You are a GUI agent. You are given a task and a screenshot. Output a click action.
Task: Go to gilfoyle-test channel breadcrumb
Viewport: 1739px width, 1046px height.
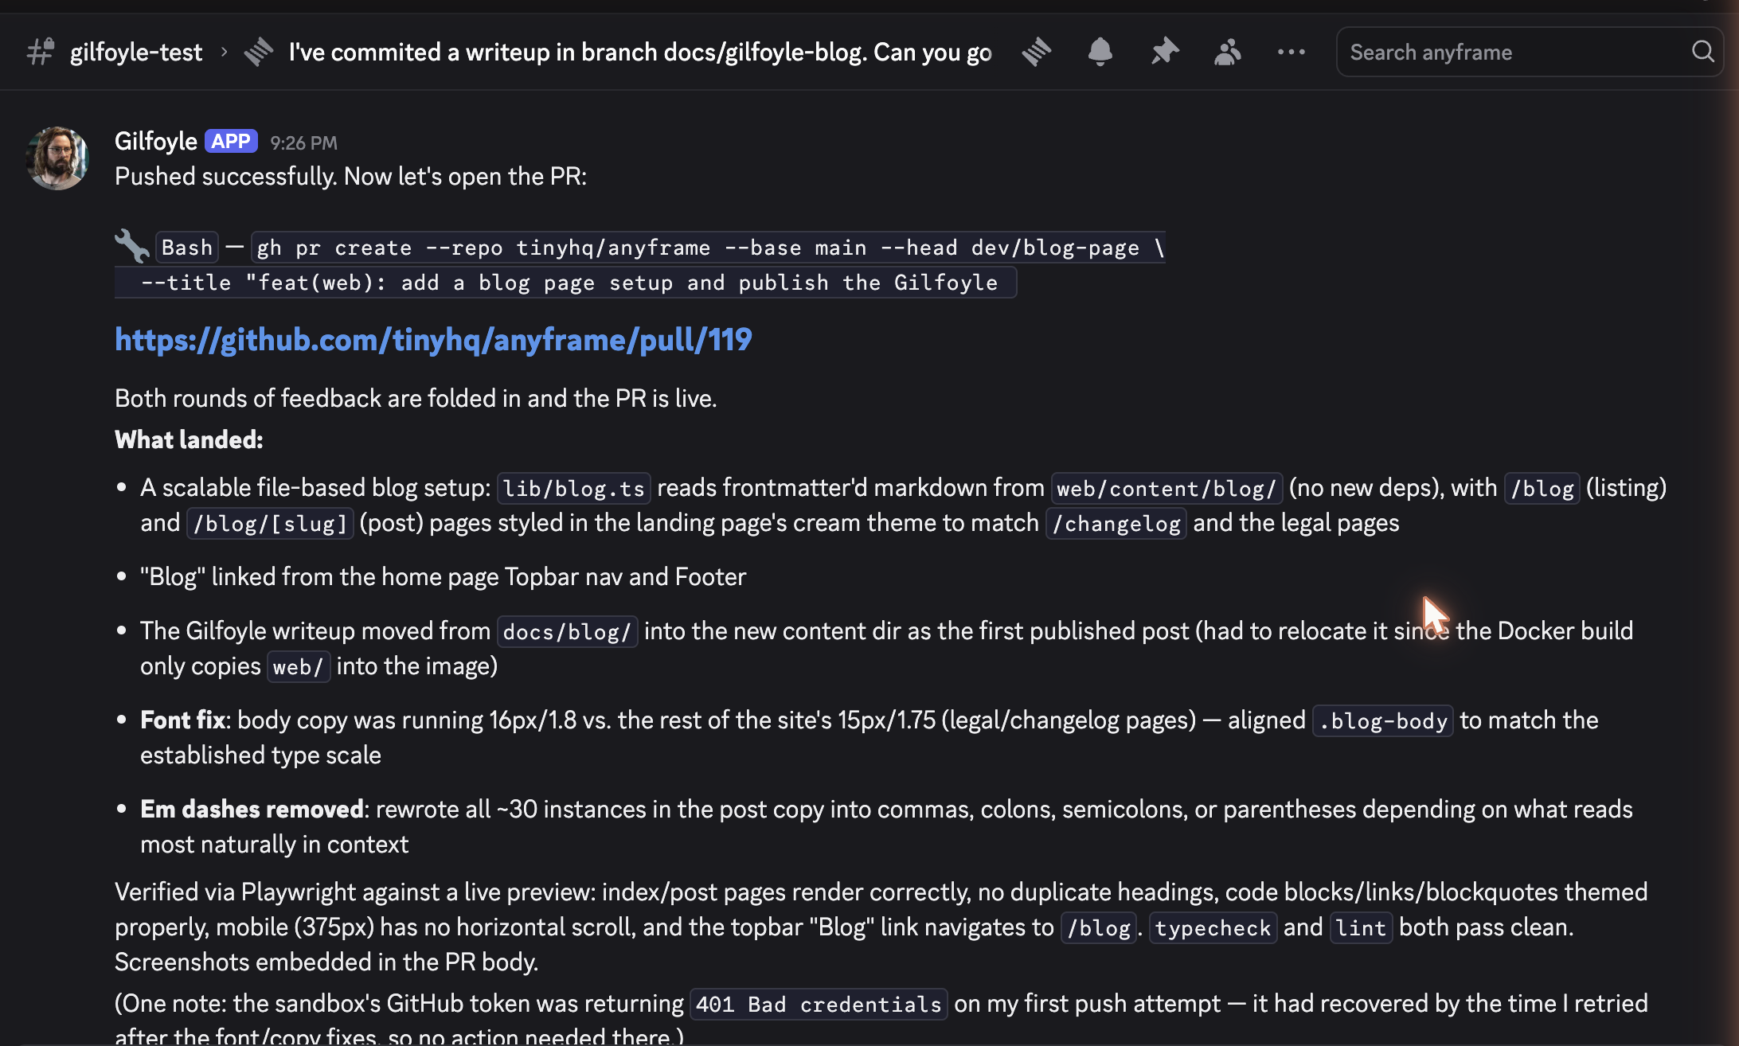coord(136,52)
